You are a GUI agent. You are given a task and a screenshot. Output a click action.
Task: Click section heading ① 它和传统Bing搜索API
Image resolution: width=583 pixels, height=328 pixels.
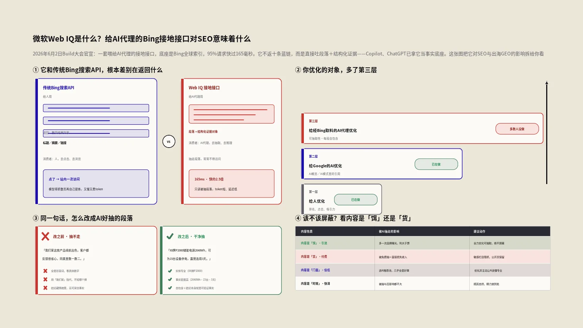[x=98, y=70]
